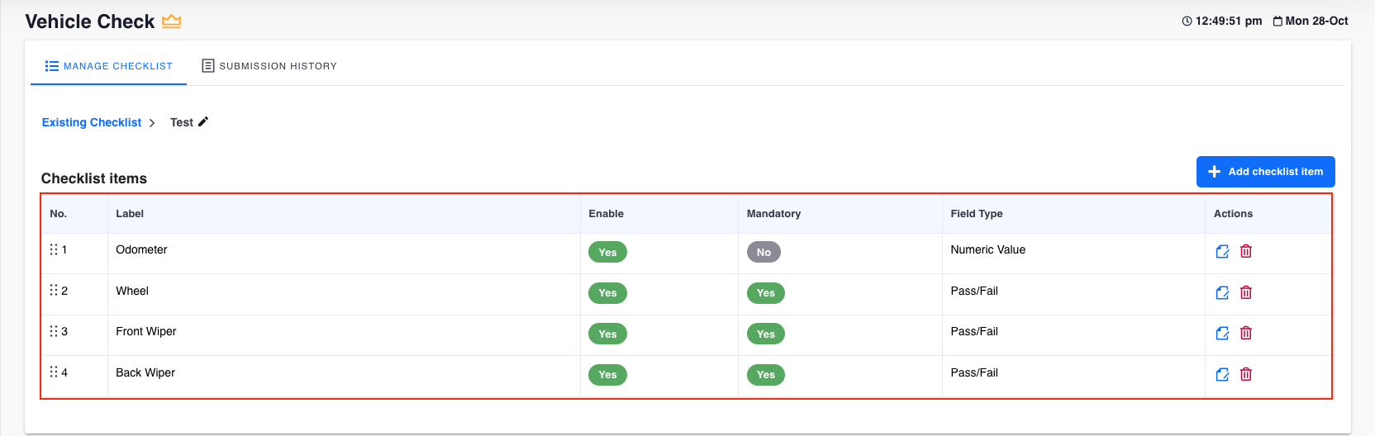Grab the drag handle for row 1

coord(54,249)
